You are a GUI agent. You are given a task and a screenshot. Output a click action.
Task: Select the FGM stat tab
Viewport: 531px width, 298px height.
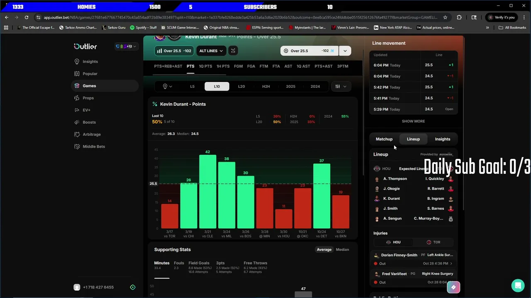tap(238, 66)
